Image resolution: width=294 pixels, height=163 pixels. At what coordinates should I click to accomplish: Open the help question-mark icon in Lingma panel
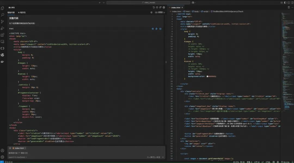point(157,8)
